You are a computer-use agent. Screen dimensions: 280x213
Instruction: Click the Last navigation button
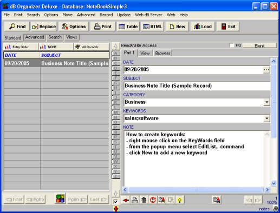tap(99, 199)
